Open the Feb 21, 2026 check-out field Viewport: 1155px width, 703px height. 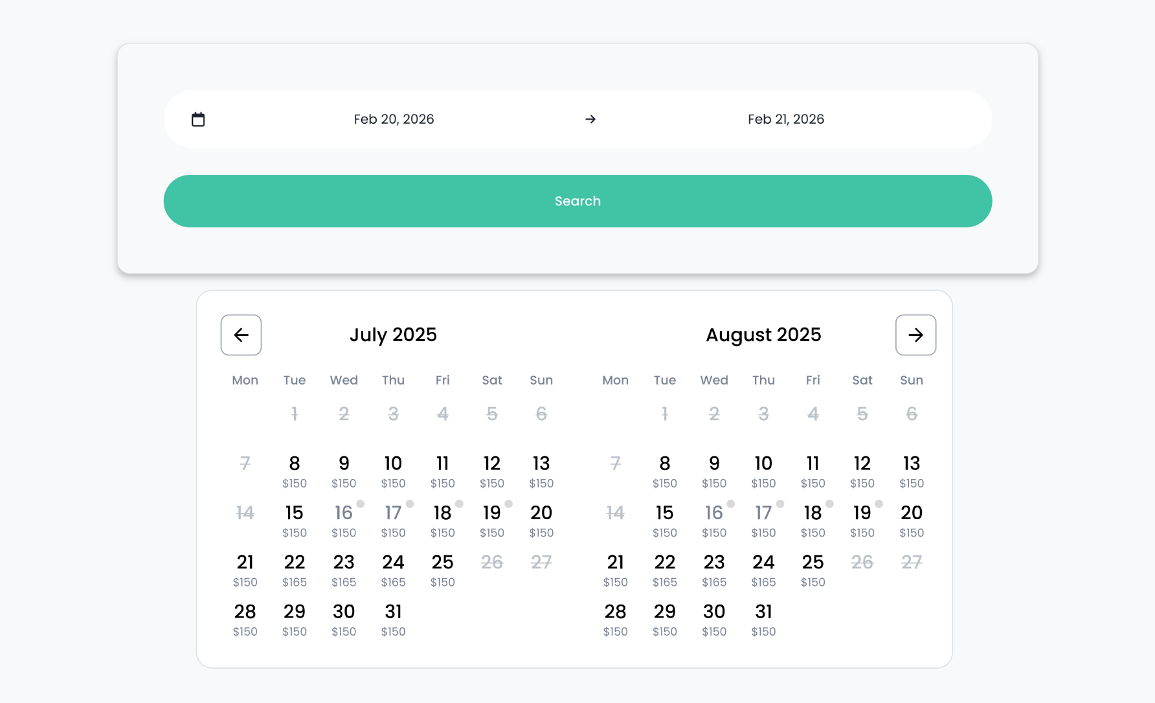pos(785,119)
